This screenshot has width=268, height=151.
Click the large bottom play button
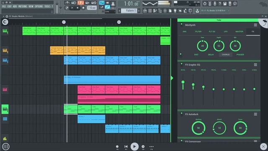coord(134,146)
